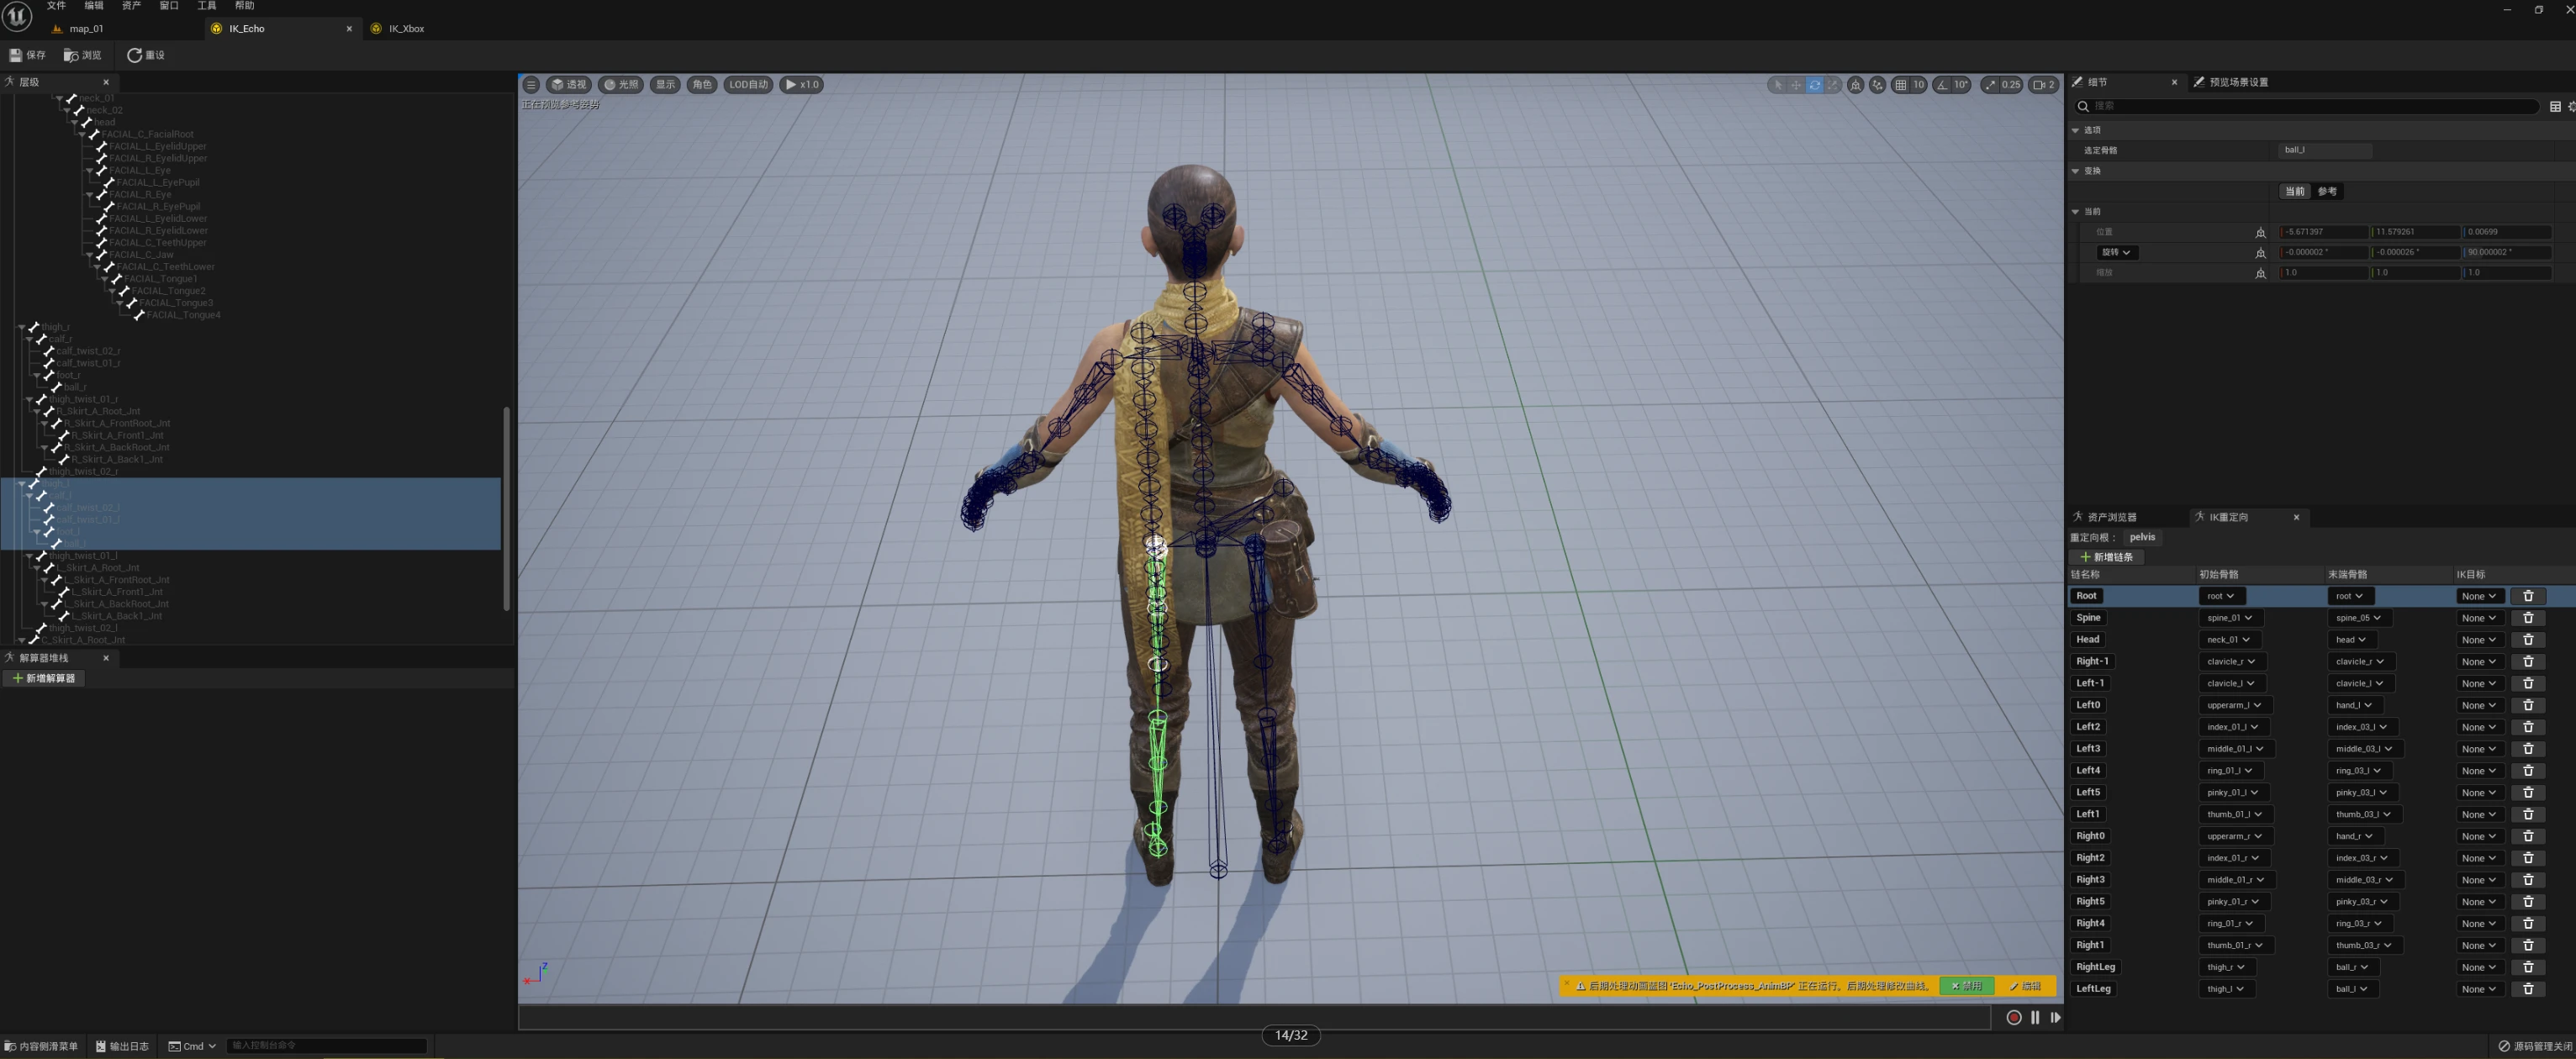Click the position X field -5.671397
Viewport: 2576px width, 1059px height.
click(x=2323, y=232)
